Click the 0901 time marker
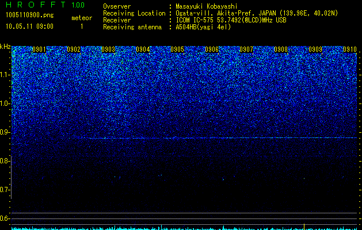This screenshot has width=362, height=230. [x=39, y=49]
